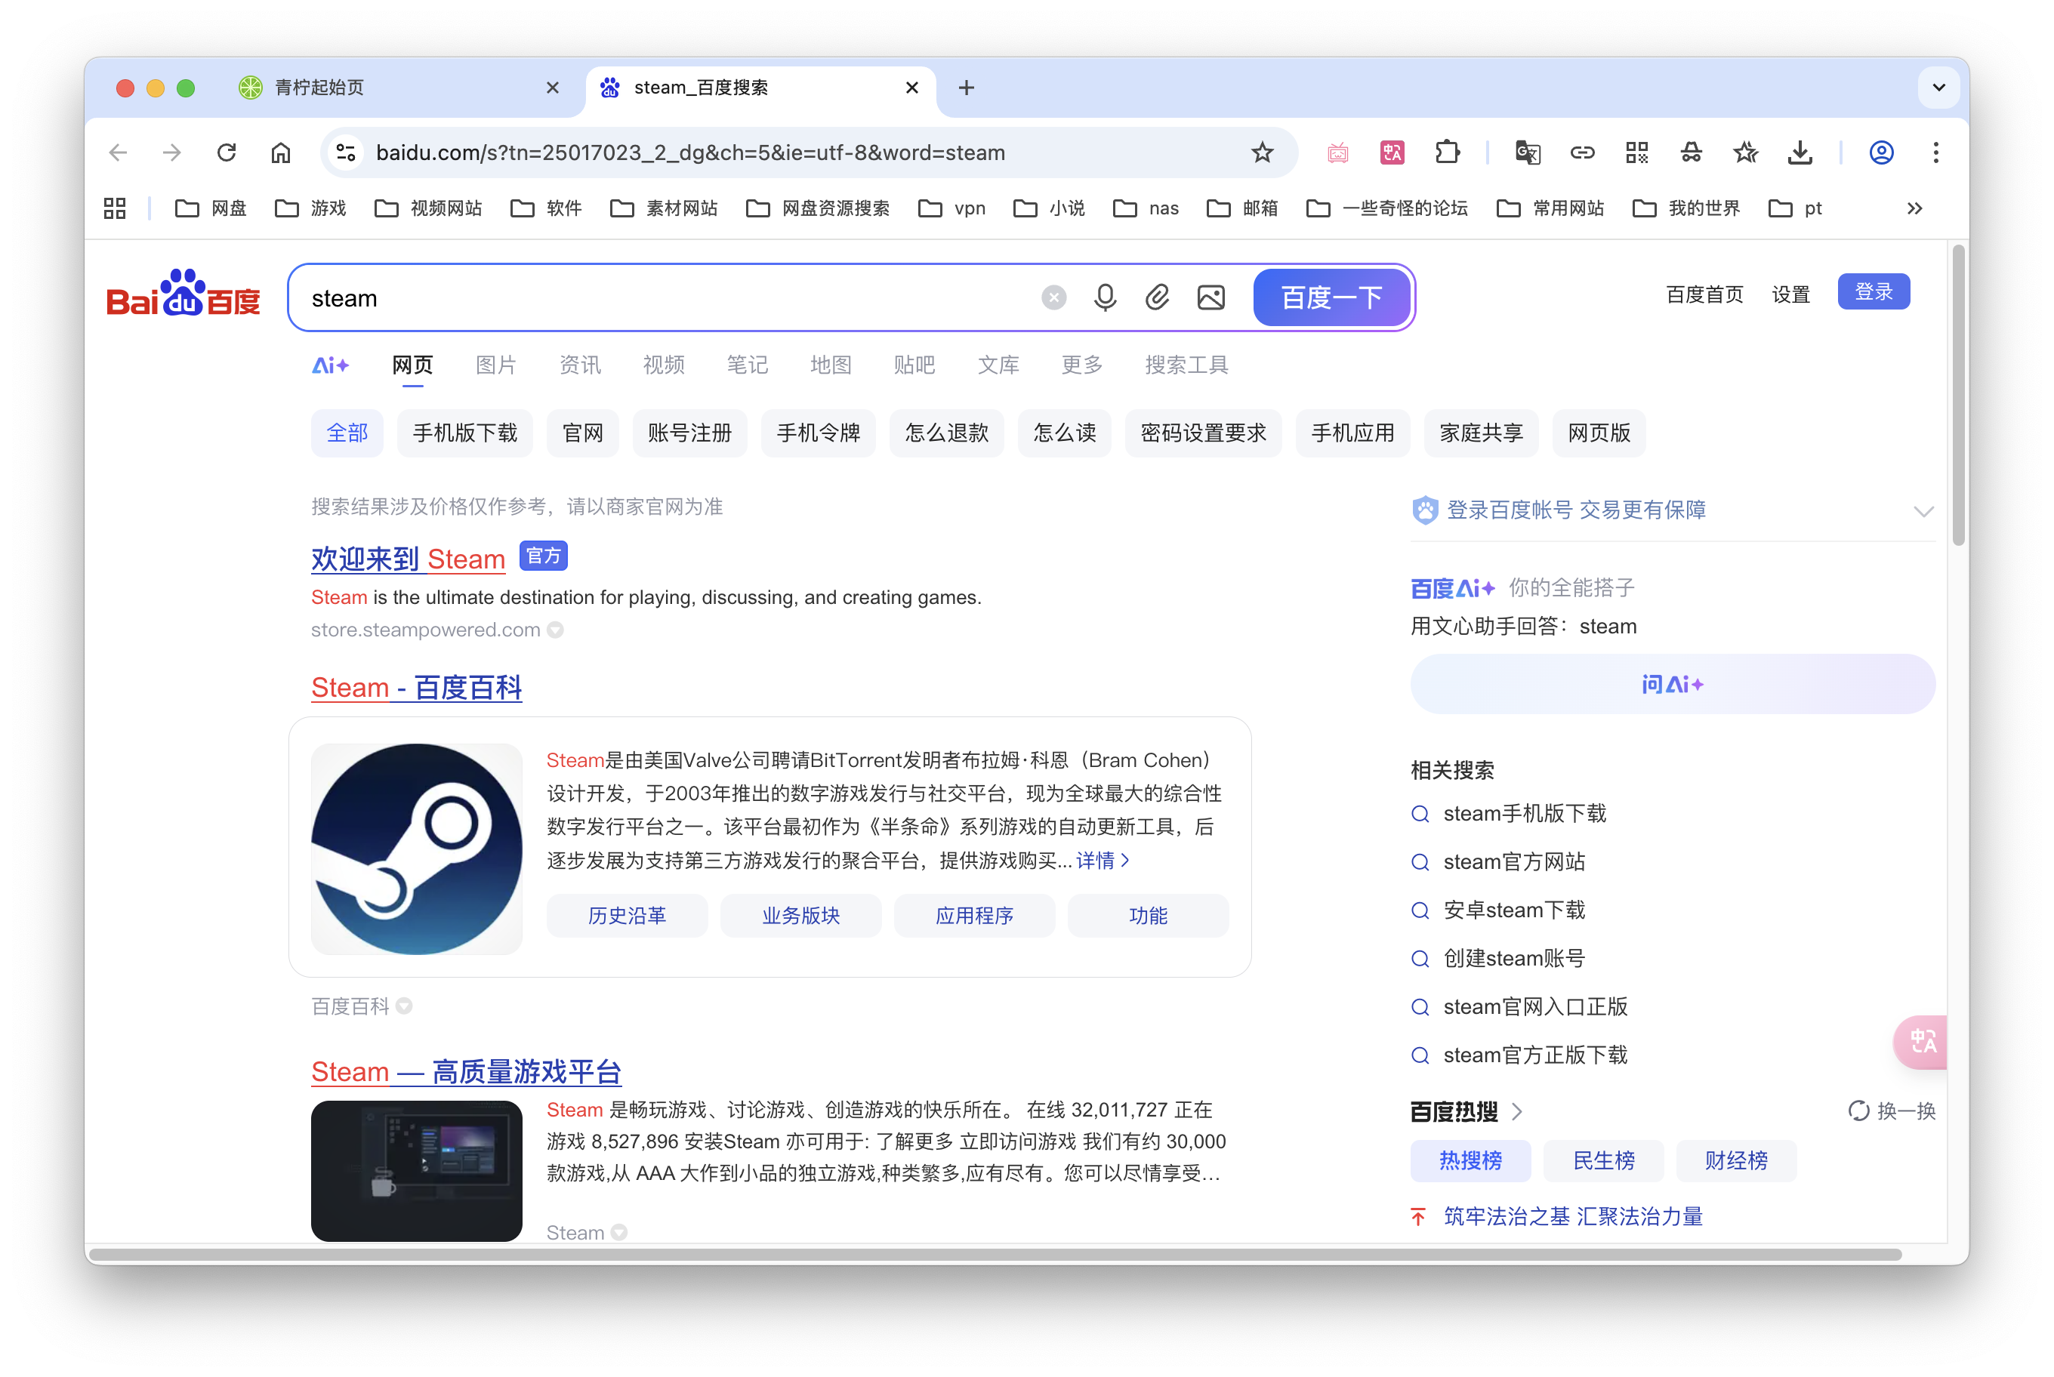Open the 更多 dropdown in search navigation
Screen dimensions: 2054x1377
pos(1081,365)
